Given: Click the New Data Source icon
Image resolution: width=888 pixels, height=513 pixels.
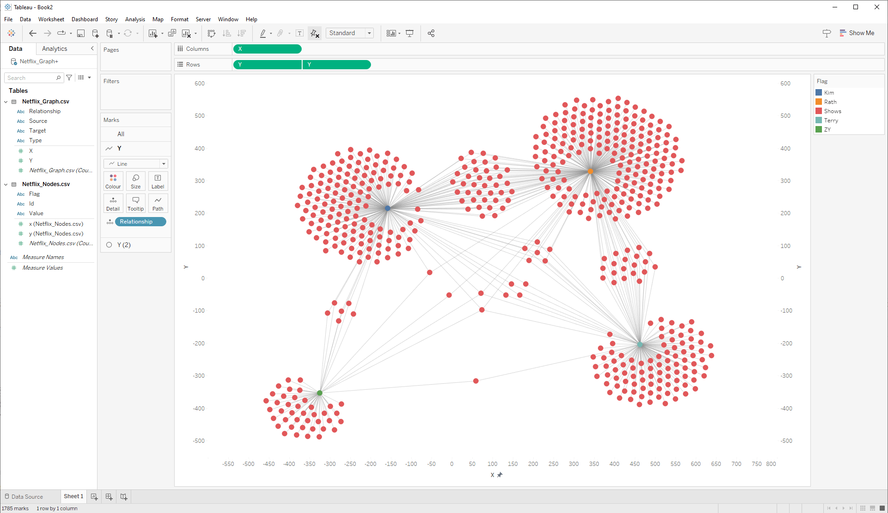Looking at the screenshot, I should 95,33.
